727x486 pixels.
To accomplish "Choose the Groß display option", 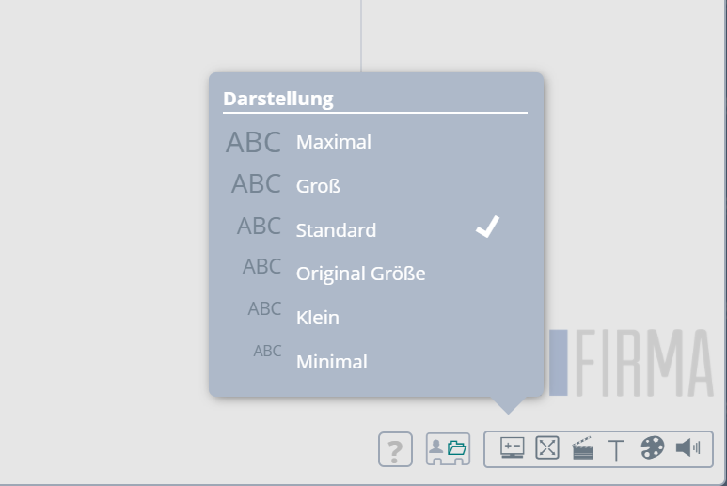I will point(318,186).
